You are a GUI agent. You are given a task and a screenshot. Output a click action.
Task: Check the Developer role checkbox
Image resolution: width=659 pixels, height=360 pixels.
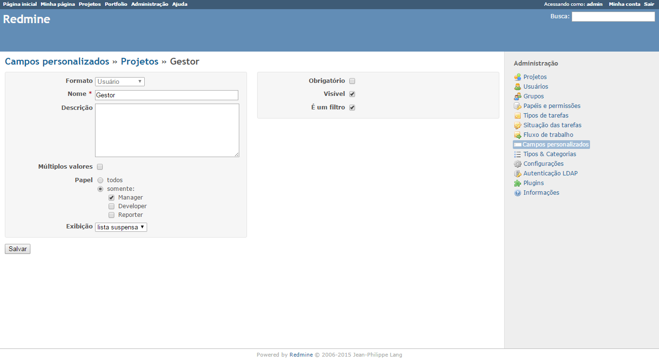click(x=111, y=206)
